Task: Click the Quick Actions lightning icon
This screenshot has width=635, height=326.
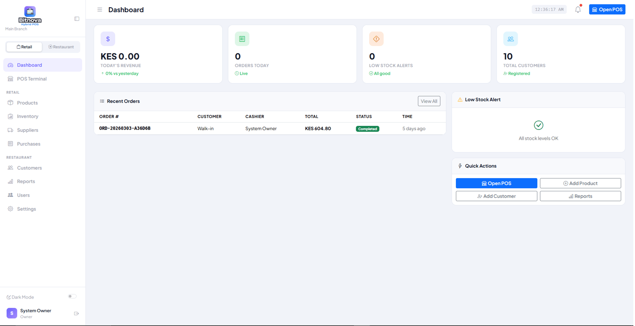Action: click(x=460, y=166)
